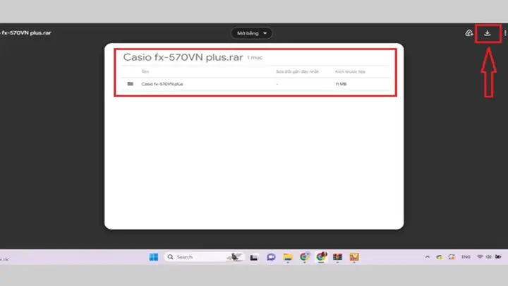The height and width of the screenshot is (286, 508).
Task: Add the file to Drive shortcut icon
Action: pos(468,33)
